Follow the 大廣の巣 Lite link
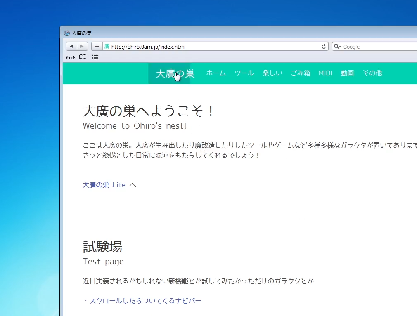This screenshot has width=417, height=316. (x=104, y=185)
